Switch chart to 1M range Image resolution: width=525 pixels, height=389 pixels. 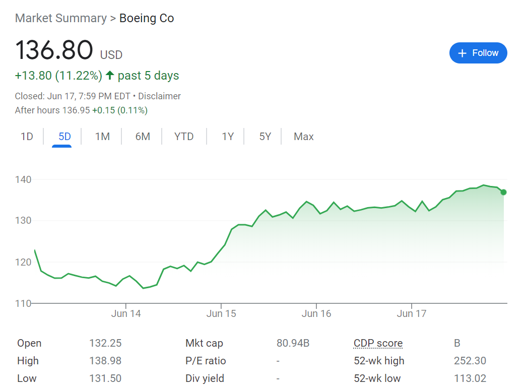(102, 137)
